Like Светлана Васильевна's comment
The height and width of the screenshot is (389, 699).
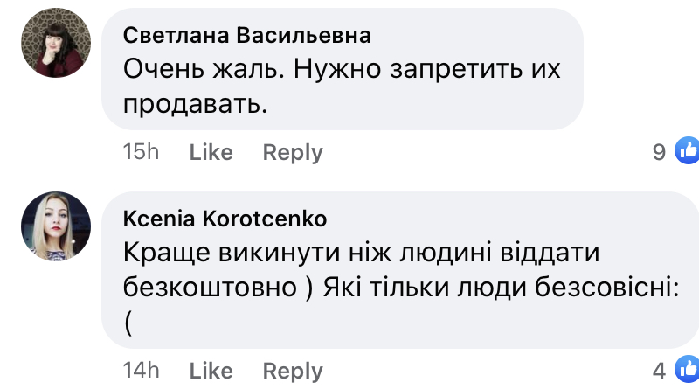pyautogui.click(x=211, y=152)
